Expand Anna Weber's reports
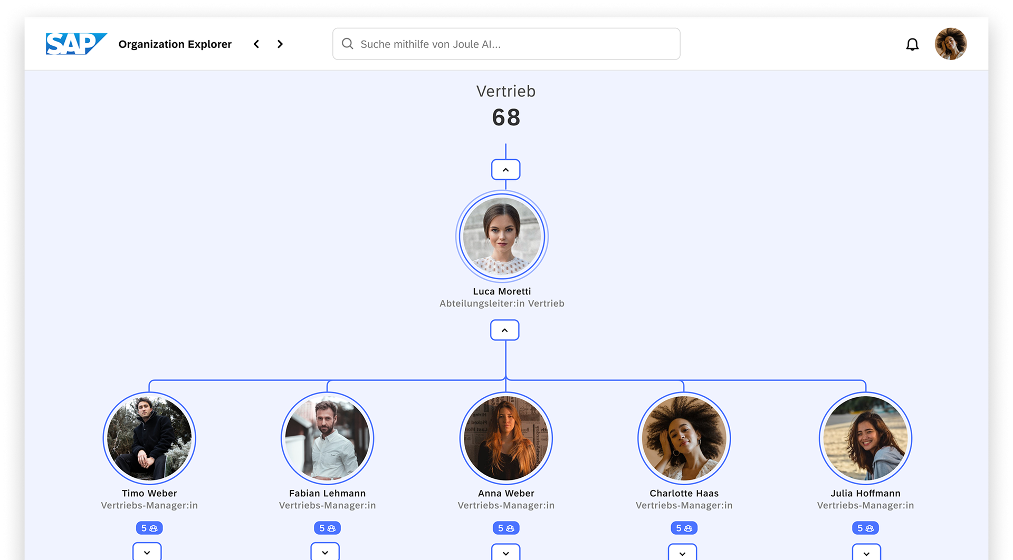1013x560 pixels. [x=505, y=553]
